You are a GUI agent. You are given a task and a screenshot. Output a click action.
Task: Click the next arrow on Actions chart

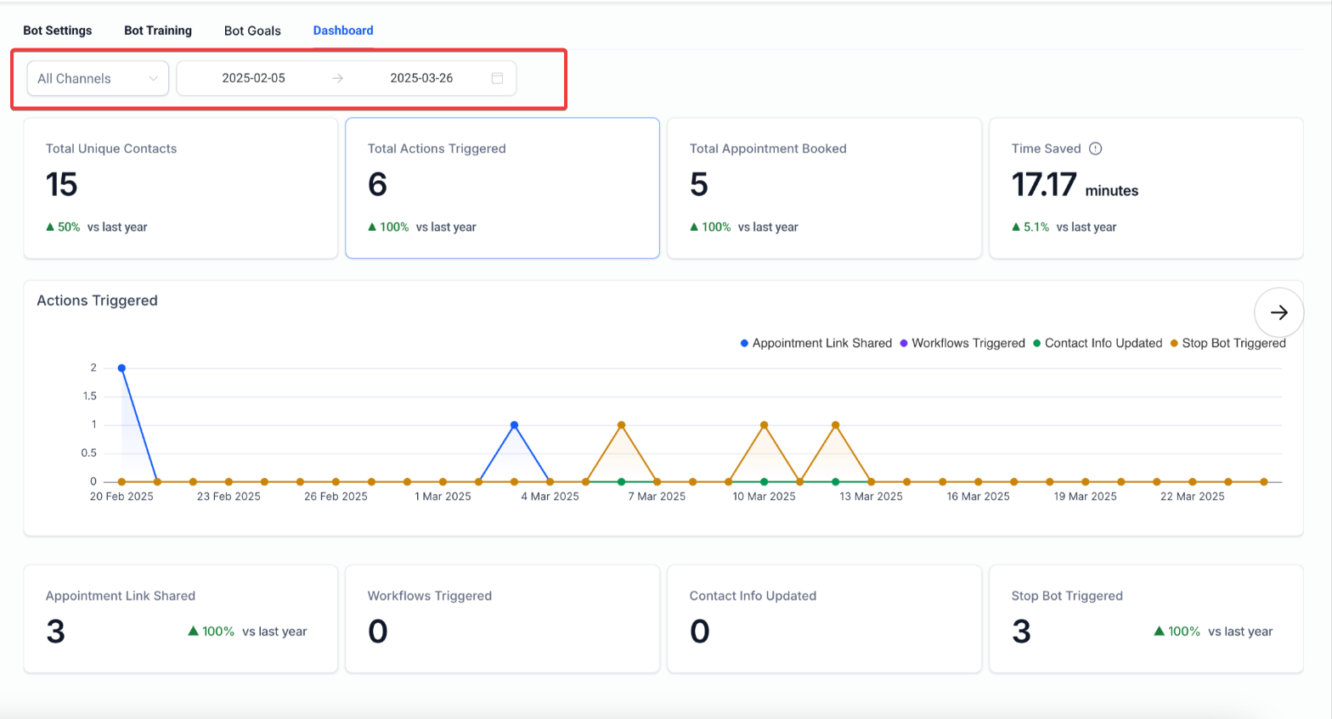click(1278, 312)
